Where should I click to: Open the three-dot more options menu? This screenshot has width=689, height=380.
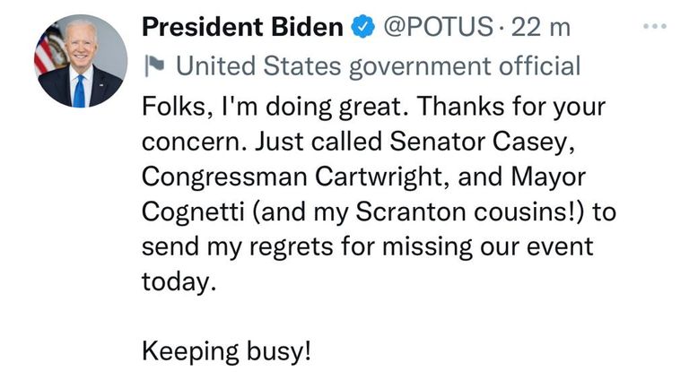(656, 26)
